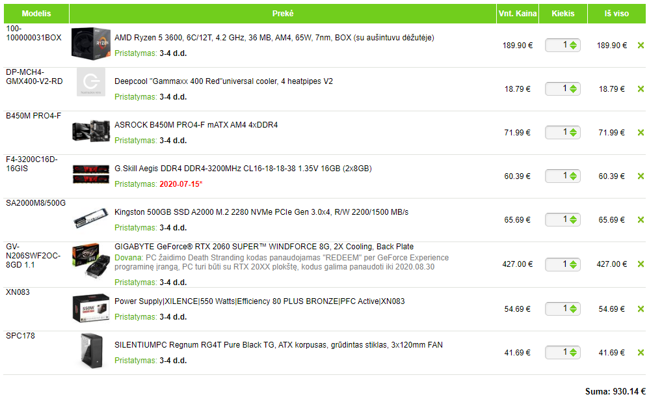This screenshot has width=649, height=414.
Task: Select model code DP-MCH4-GMX400-V2-RD
Action: [34, 77]
